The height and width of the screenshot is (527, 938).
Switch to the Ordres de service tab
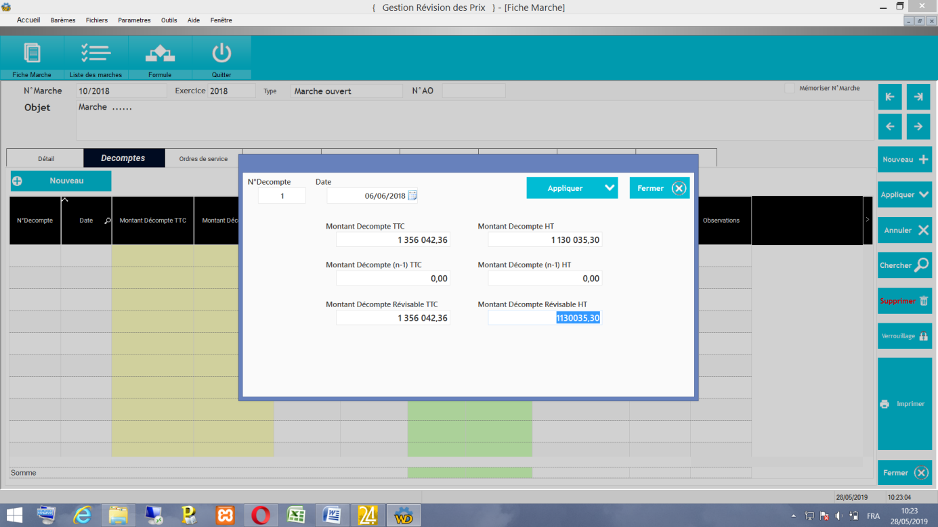(203, 159)
